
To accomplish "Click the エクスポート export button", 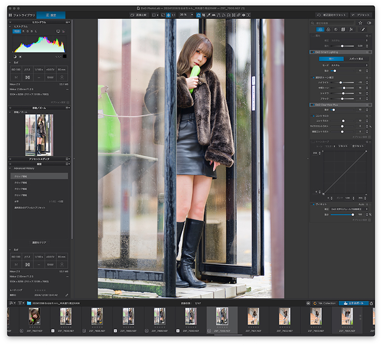I will tap(353, 303).
